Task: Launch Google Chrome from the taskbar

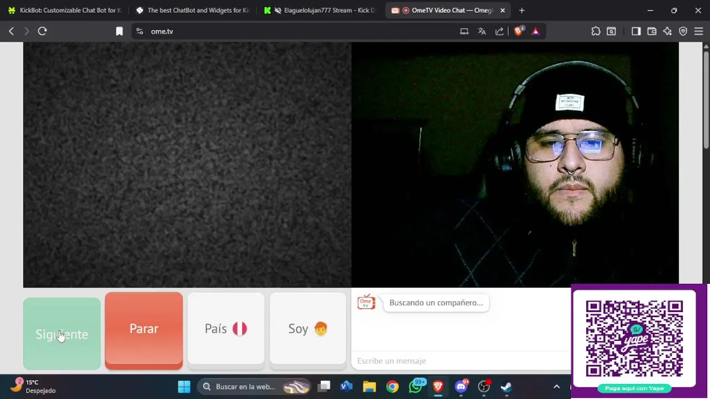Action: pos(392,387)
